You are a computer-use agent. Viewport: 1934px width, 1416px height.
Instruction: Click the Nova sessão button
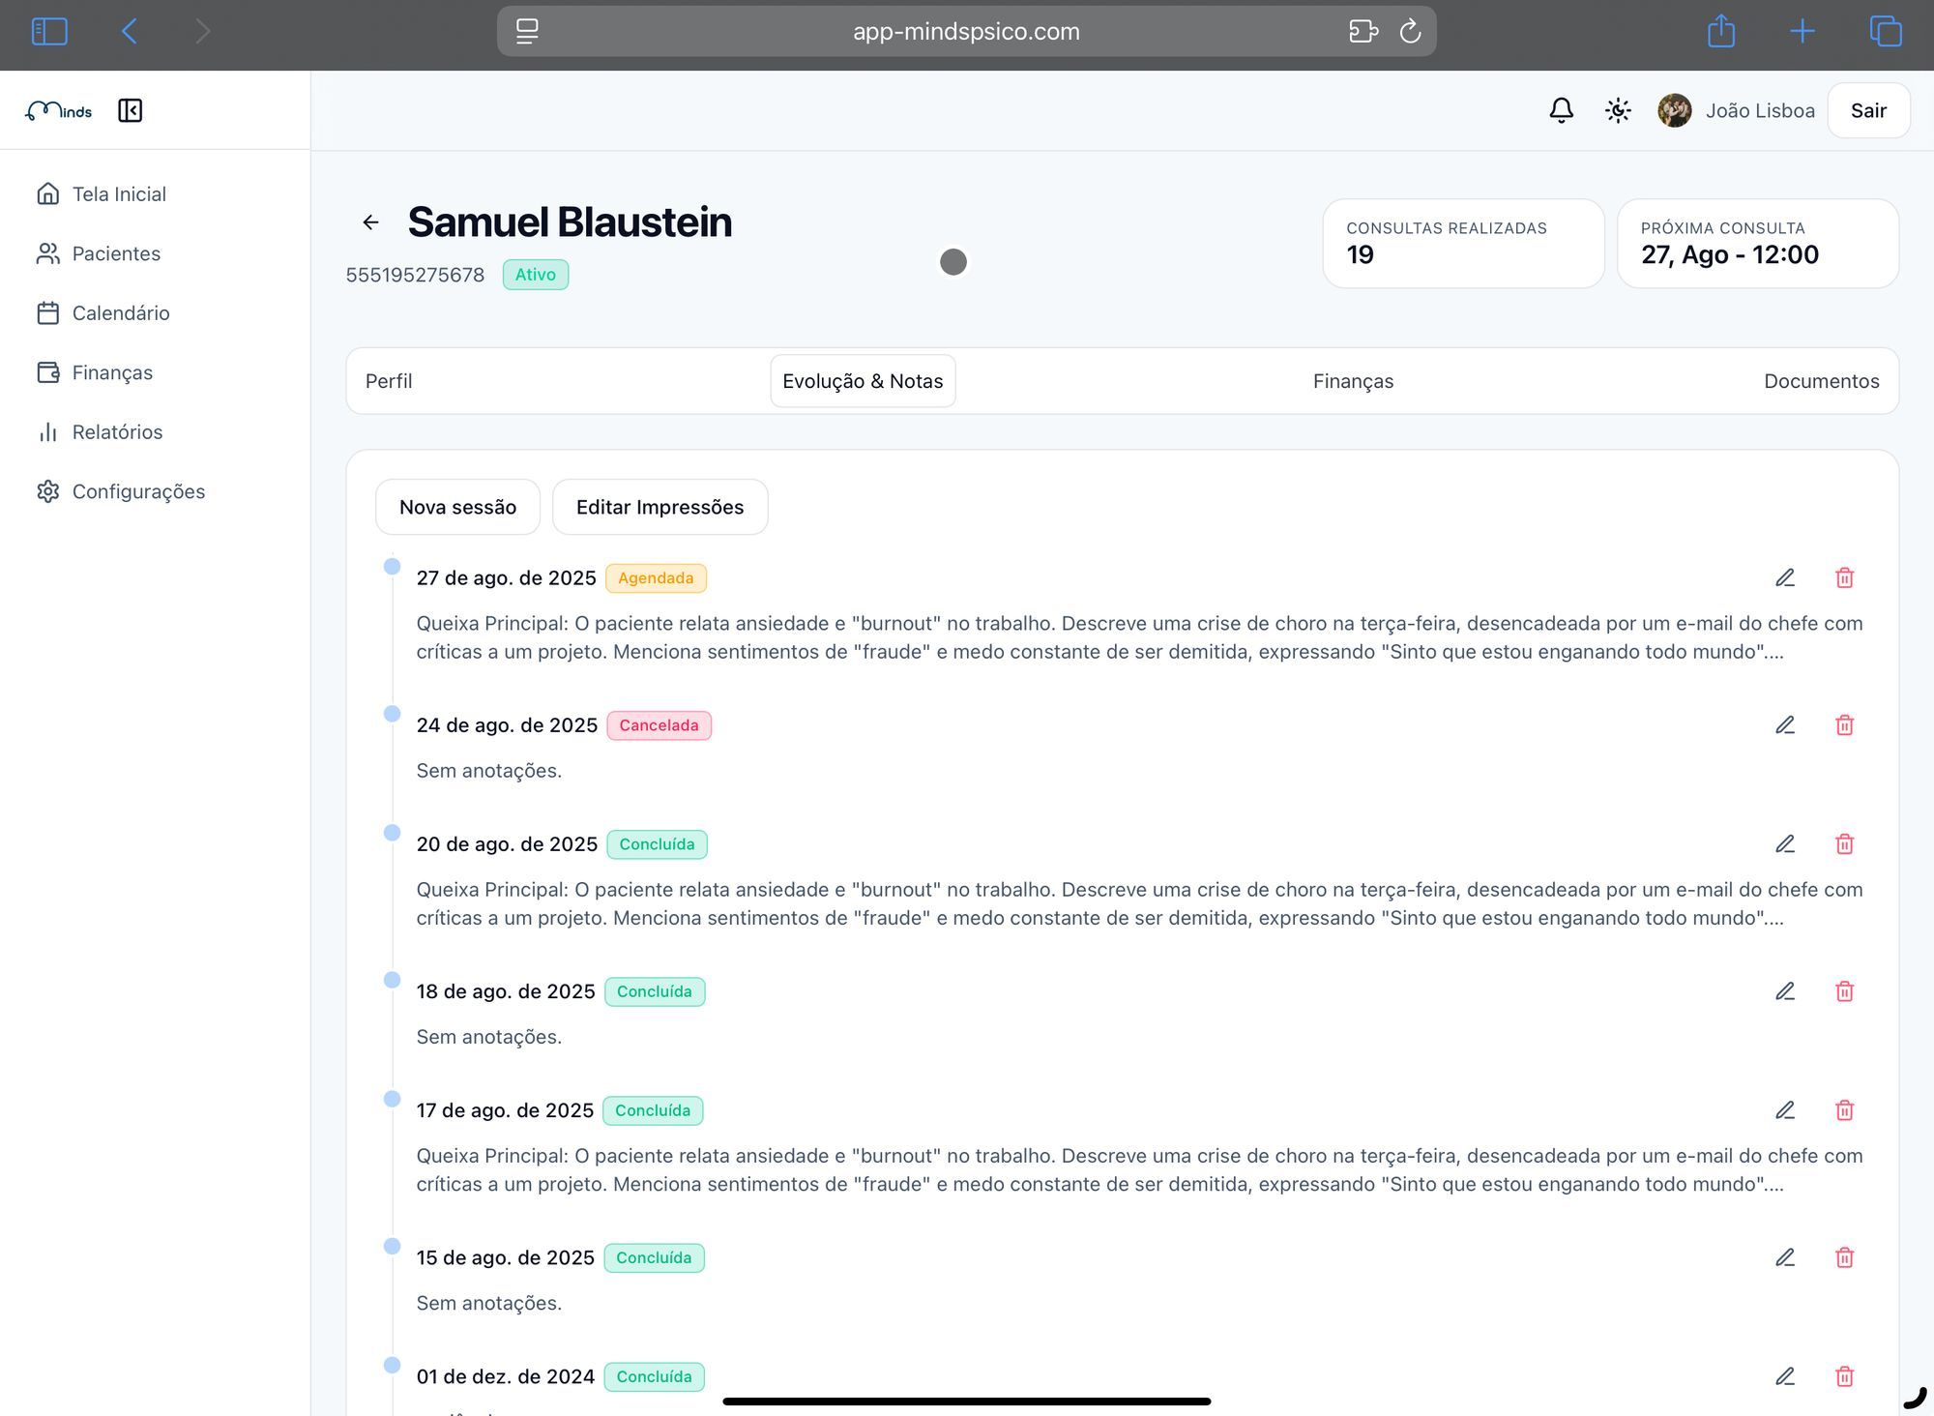457,507
